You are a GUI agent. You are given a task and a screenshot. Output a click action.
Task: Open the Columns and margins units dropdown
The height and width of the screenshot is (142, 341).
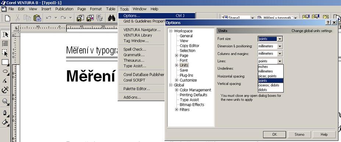click(x=280, y=53)
